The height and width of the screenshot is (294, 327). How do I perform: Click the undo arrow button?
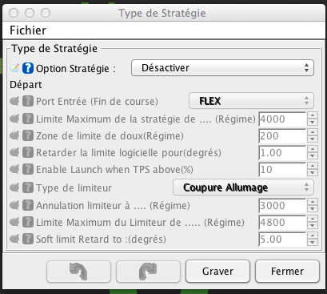point(78,272)
